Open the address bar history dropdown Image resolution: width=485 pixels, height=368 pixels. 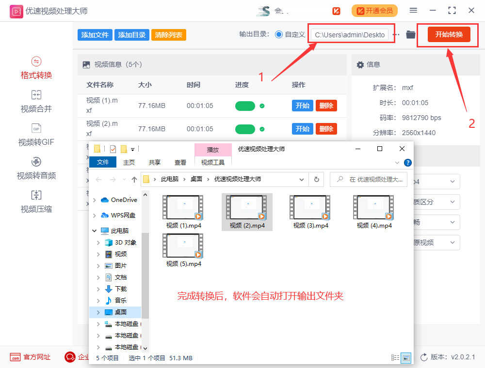302,179
